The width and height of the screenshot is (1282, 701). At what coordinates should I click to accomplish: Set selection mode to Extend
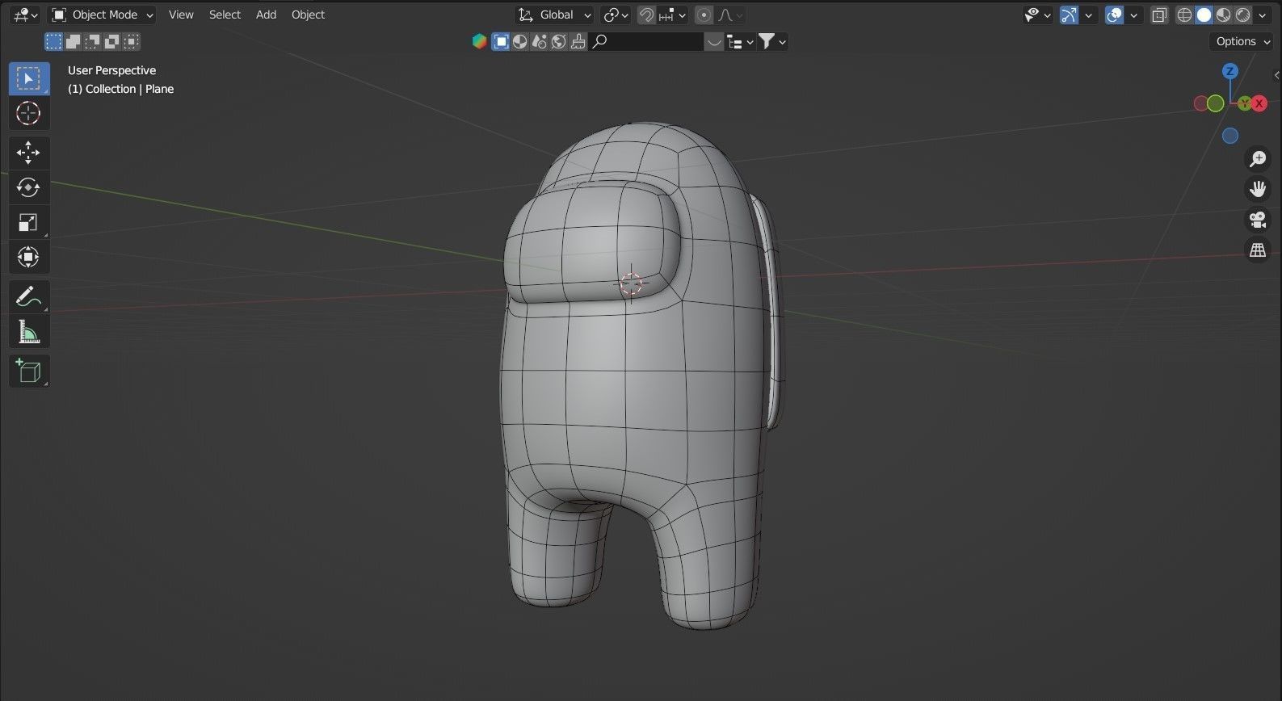[73, 41]
